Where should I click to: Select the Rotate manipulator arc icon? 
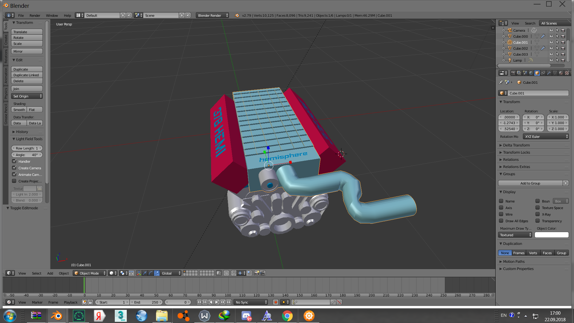151,273
